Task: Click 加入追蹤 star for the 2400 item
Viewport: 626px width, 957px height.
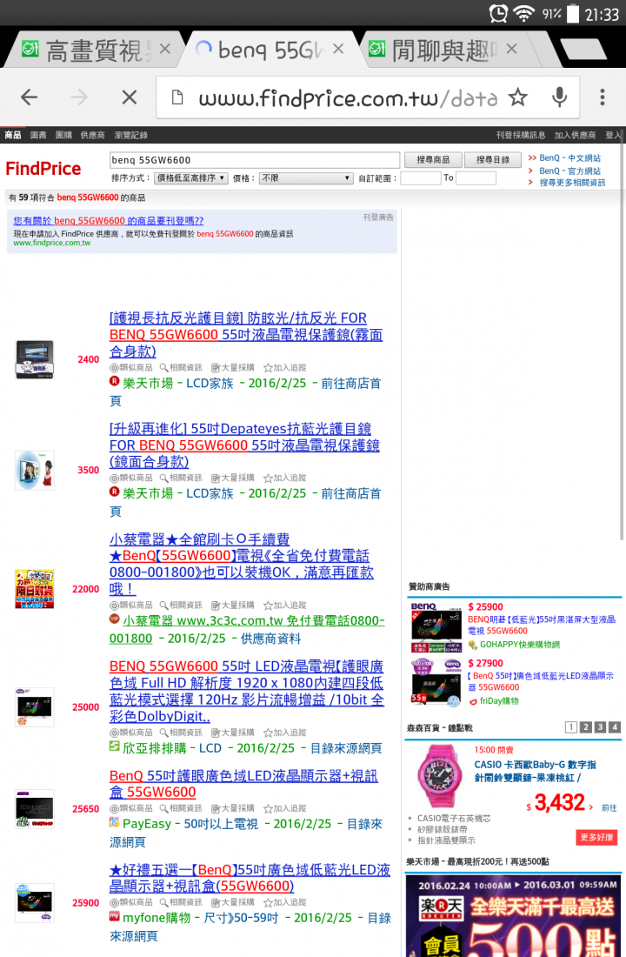Action: [284, 367]
